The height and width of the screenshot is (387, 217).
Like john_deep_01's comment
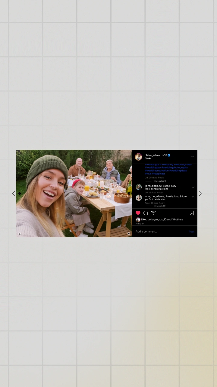click(x=193, y=187)
